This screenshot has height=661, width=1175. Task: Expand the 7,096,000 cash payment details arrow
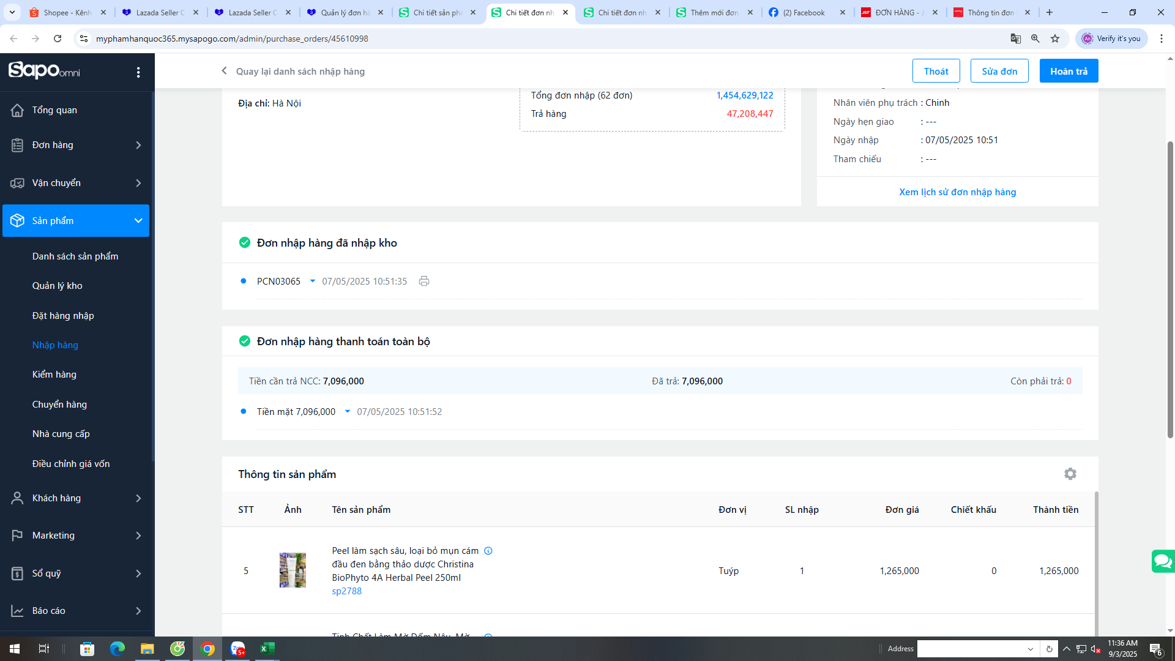coord(347,412)
